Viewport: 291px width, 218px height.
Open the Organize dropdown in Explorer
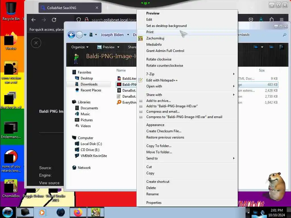coord(80,47)
